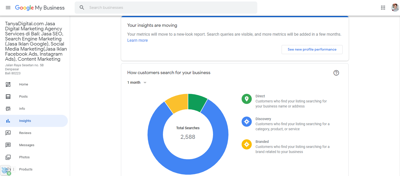Follow the Learn more link
Viewport: 400px width, 176px height.
(137, 40)
